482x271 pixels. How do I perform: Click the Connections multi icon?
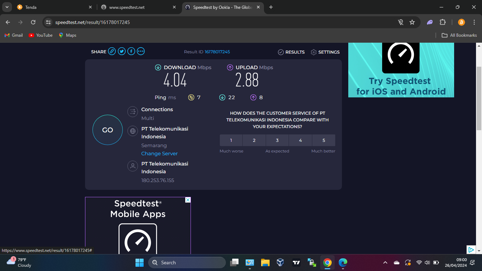pyautogui.click(x=133, y=112)
